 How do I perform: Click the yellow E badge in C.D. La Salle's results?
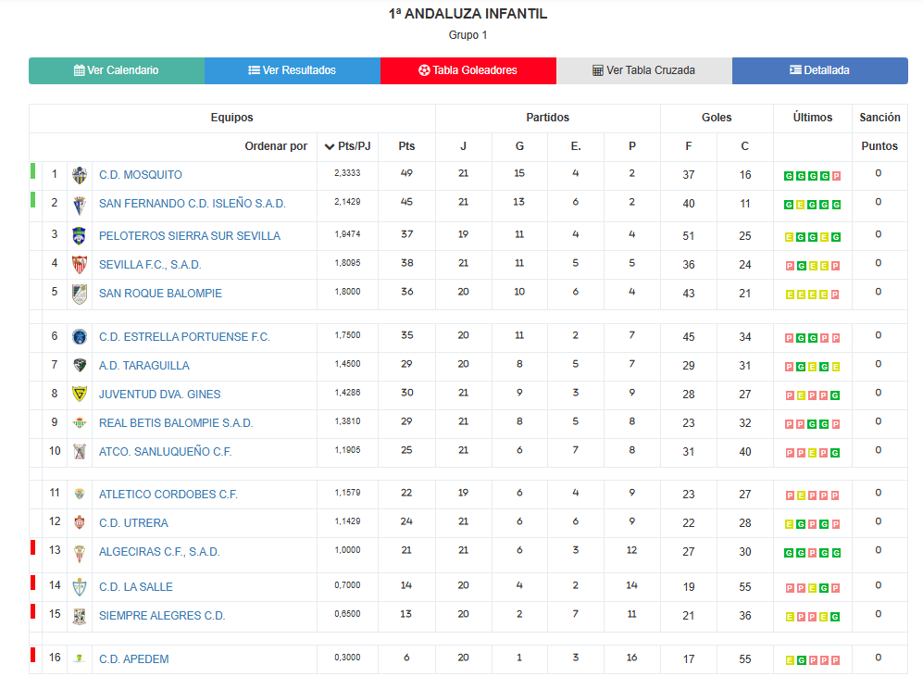[812, 588]
